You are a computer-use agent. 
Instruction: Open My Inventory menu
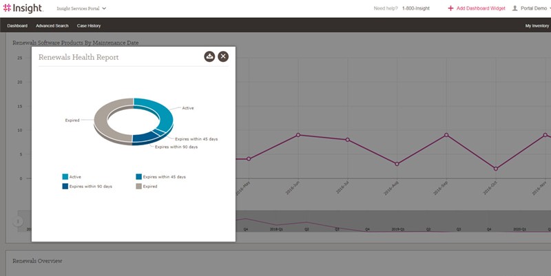point(537,25)
